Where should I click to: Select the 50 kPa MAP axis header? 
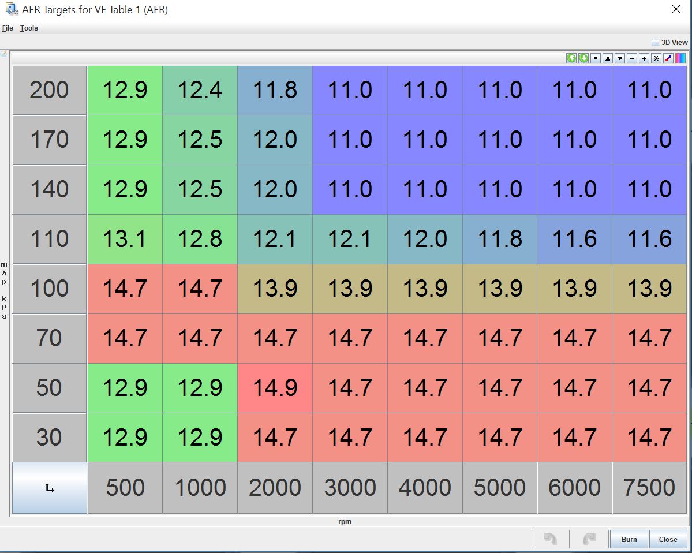pyautogui.click(x=50, y=388)
